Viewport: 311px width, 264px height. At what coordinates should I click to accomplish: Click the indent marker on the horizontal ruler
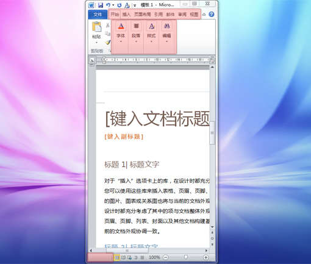click(x=104, y=60)
